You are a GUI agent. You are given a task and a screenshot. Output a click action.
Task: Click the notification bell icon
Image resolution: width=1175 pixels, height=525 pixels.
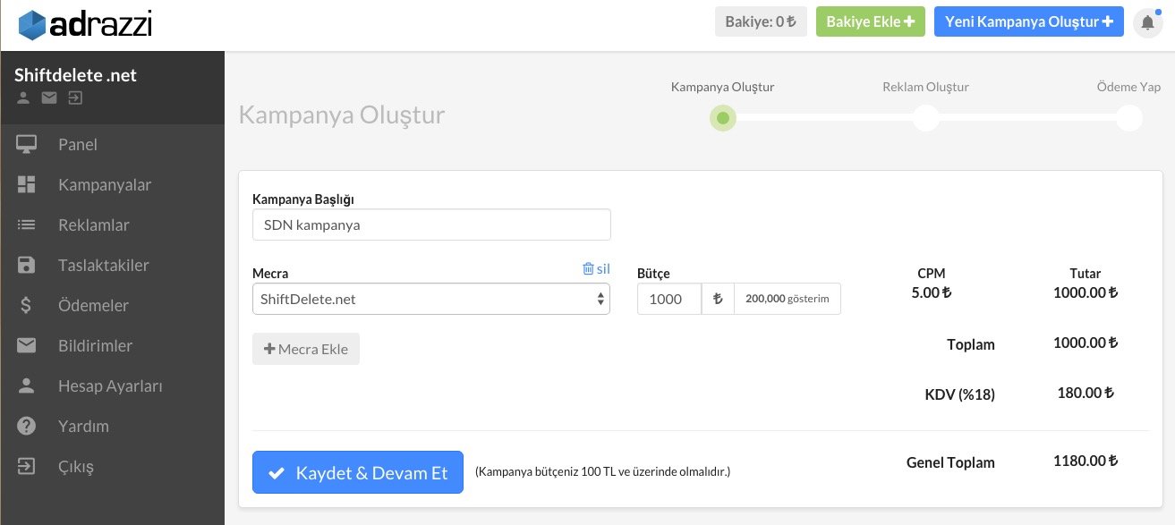click(x=1147, y=22)
